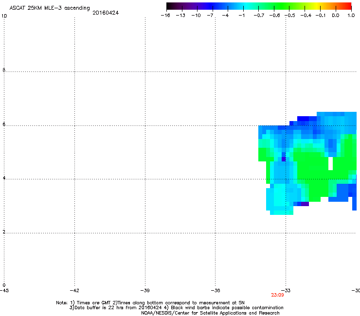Screen dimensions: 360x316
Task: Click the white data gap inside the green area
Action: (x=331, y=163)
